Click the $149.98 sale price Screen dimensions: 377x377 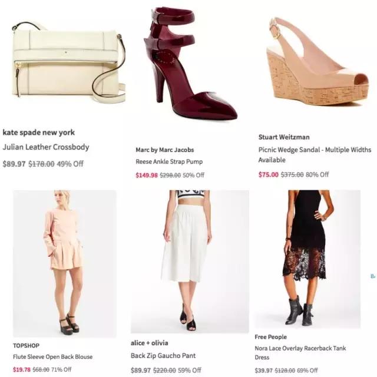(x=147, y=175)
